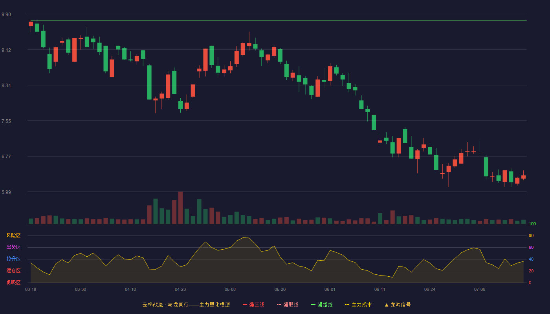Click the 6.77 price axis label

point(6,157)
